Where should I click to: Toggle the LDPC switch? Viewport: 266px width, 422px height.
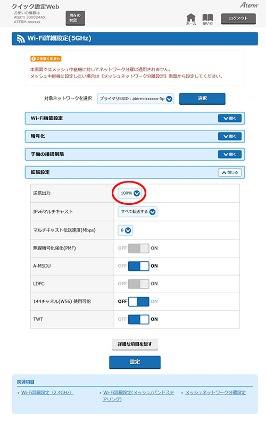(x=138, y=284)
